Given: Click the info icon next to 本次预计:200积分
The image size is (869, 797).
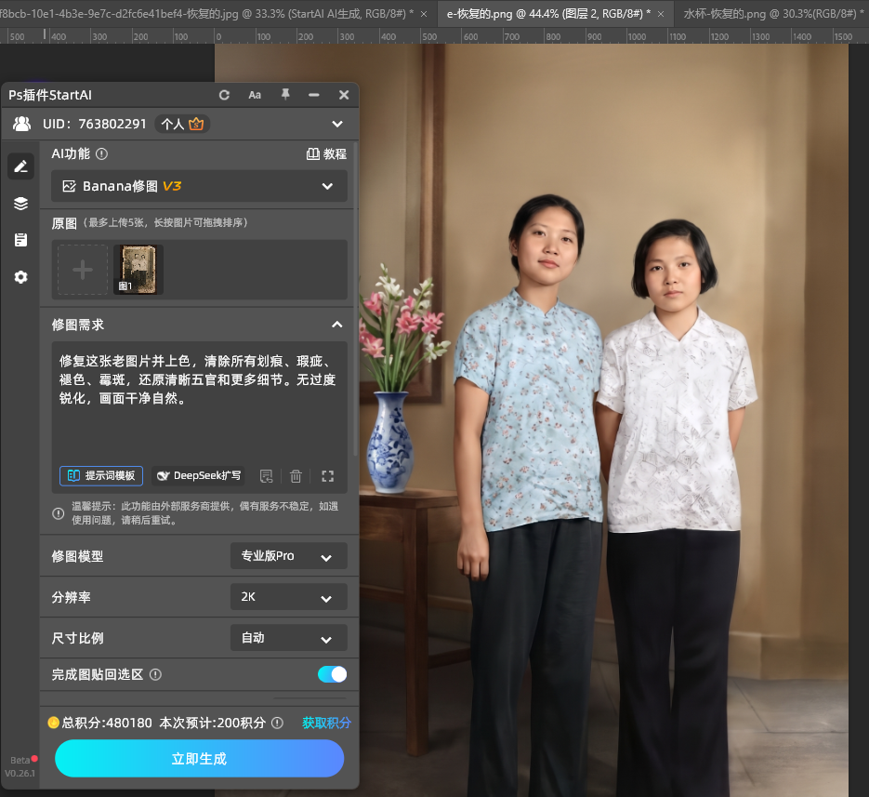Looking at the screenshot, I should [x=277, y=723].
